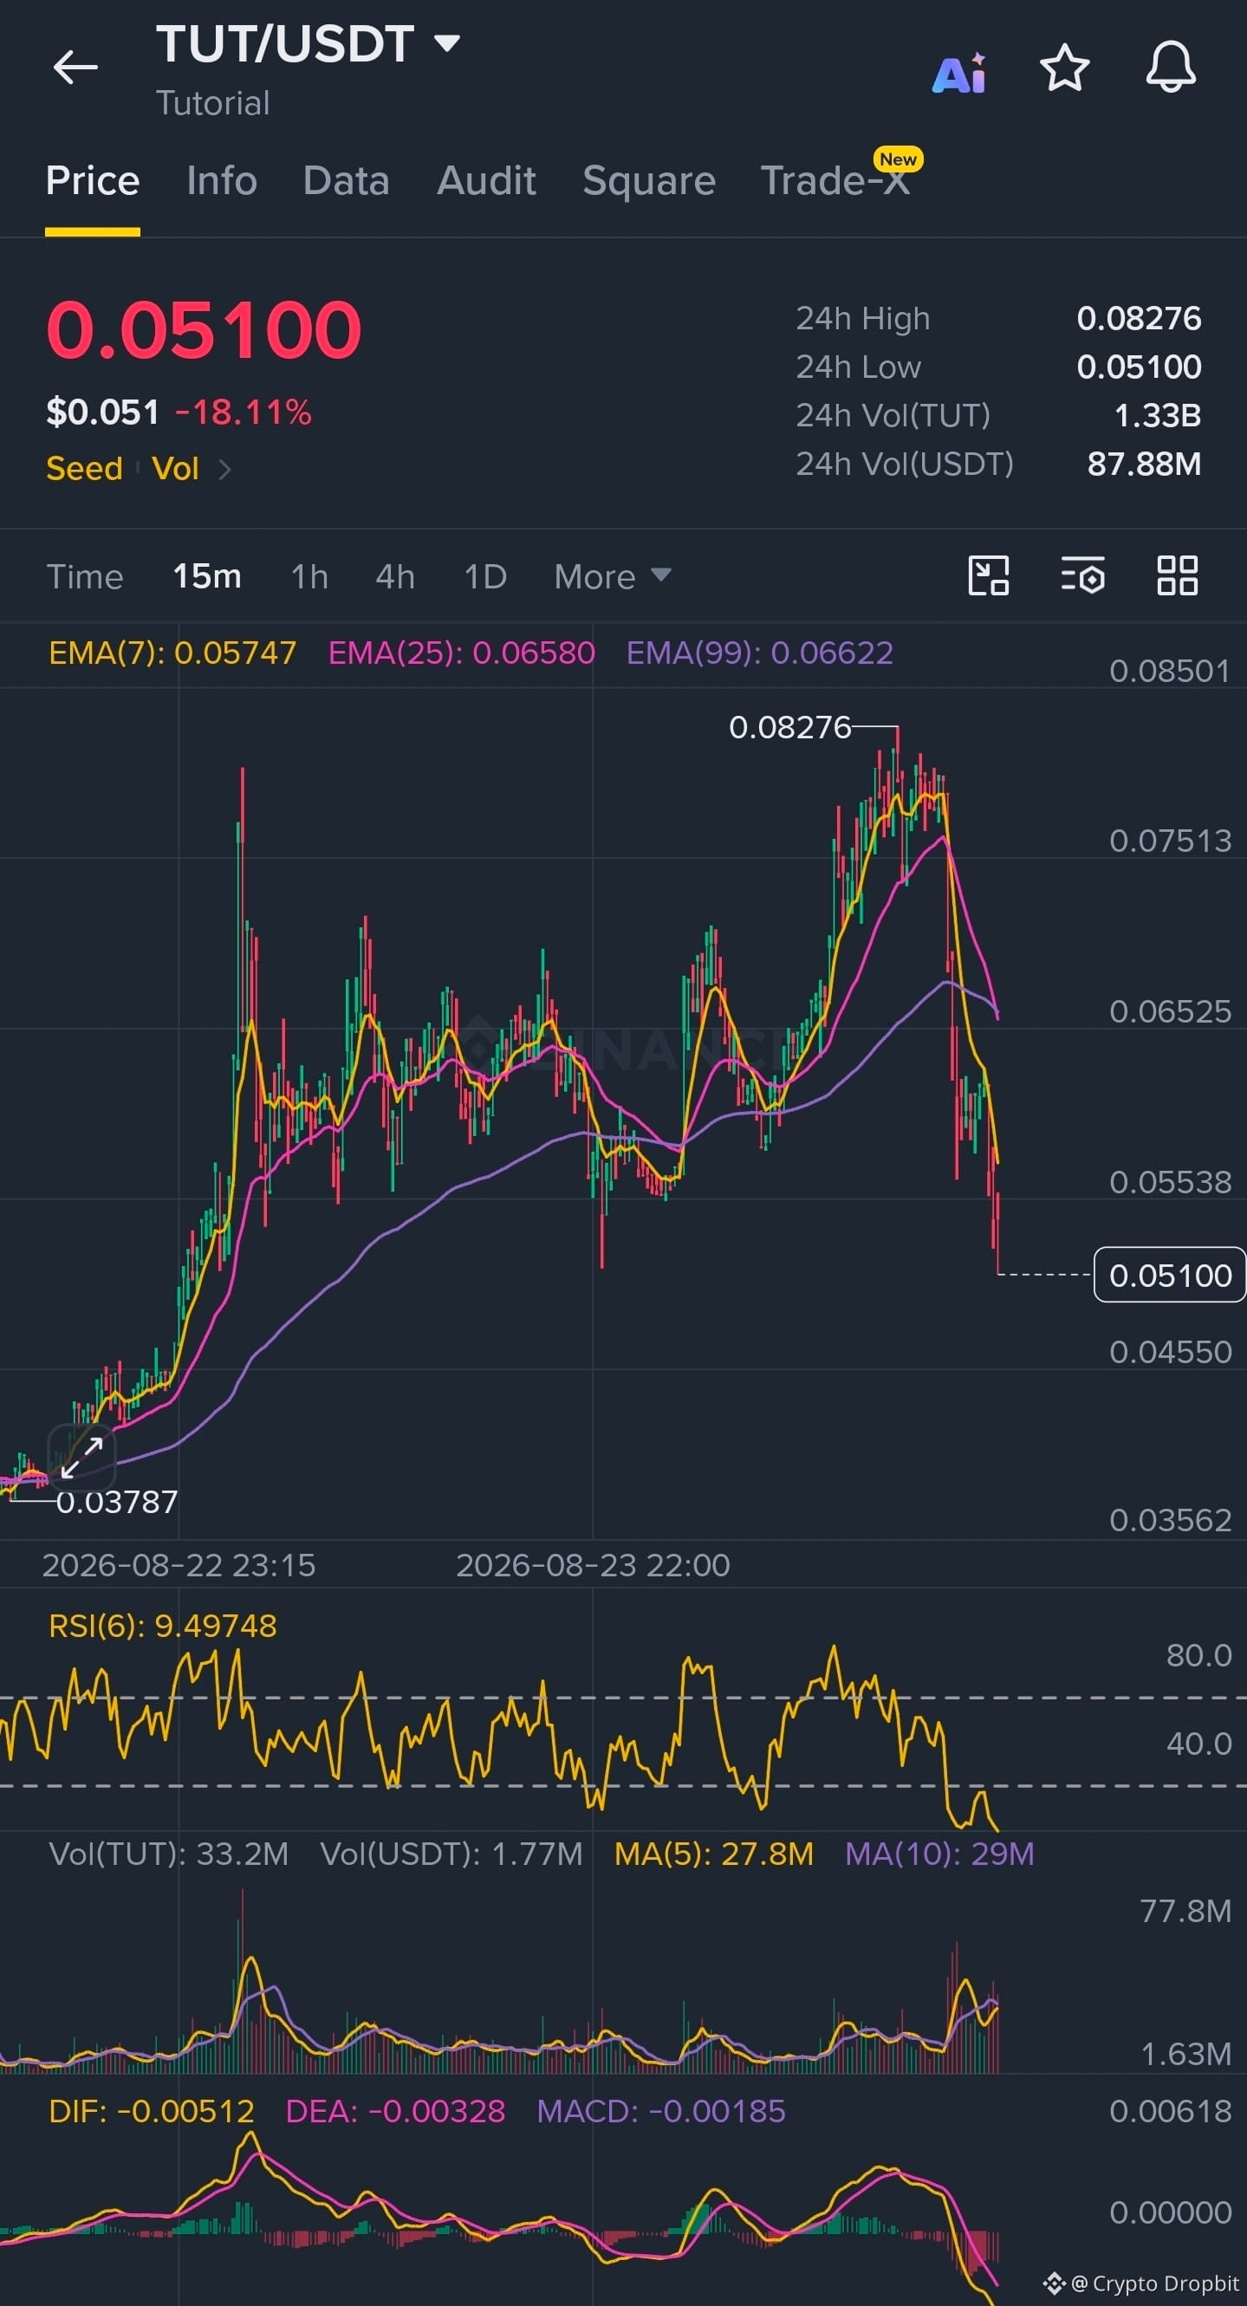
Task: Open the Data tab
Action: coord(347,180)
